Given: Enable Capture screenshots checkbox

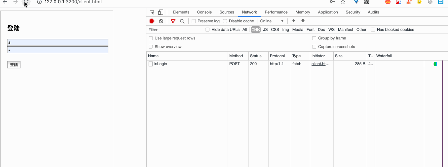Looking at the screenshot, I should point(314,47).
